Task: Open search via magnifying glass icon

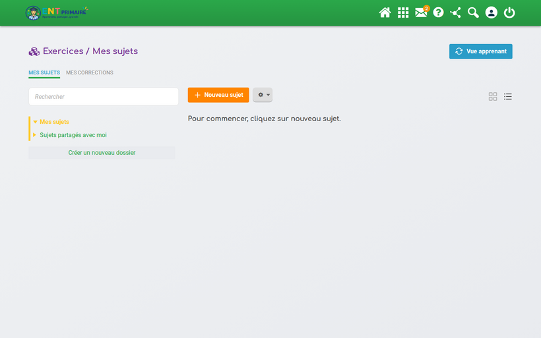Action: 473,13
